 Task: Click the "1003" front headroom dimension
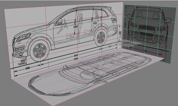tap(75, 22)
